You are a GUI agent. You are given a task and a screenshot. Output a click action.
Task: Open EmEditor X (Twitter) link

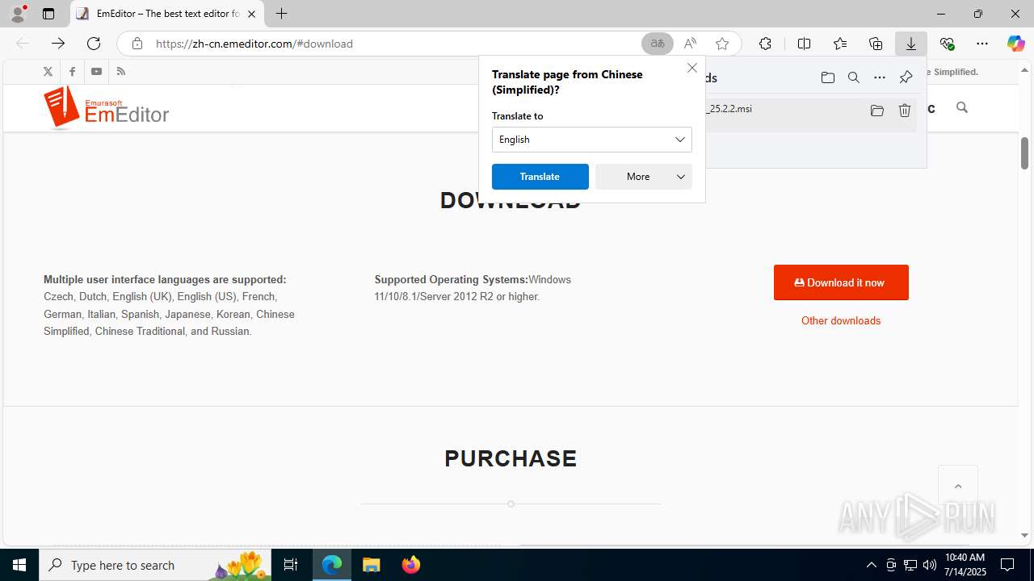[x=48, y=72]
